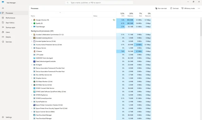Expand the Dropbox Service row
Screen dimensions: 202x120
[32, 78]
